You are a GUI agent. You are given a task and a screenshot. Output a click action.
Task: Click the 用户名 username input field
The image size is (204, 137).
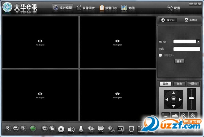[x=185, y=41]
